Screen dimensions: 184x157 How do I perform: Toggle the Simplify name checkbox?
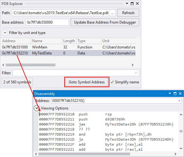pos(112,82)
